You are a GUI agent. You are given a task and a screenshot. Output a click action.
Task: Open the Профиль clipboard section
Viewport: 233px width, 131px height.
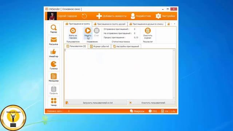pos(54,90)
